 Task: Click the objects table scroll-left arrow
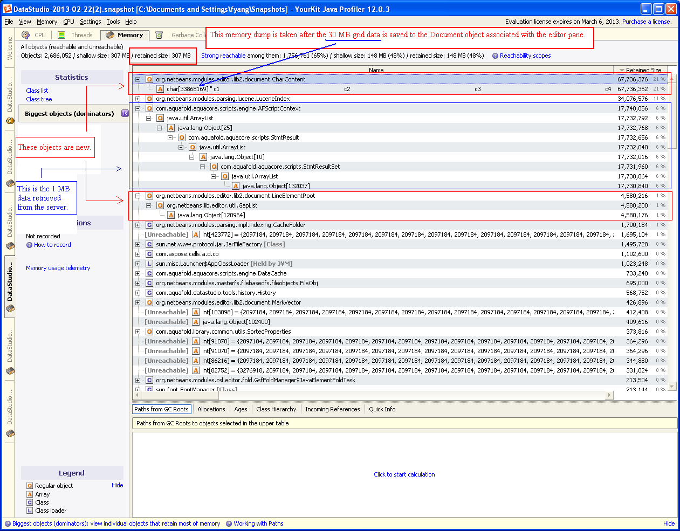tap(136, 395)
